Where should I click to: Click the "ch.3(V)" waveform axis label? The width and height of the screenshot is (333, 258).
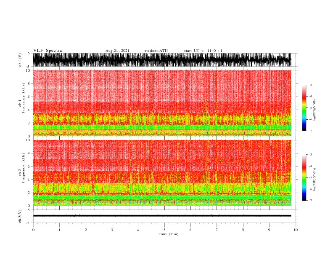[x=20, y=216]
